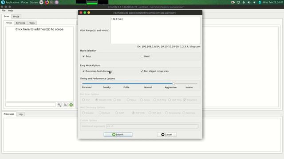The height and width of the screenshot is (159, 284).
Task: Switch to the Scan tab
Action: (x=6, y=16)
